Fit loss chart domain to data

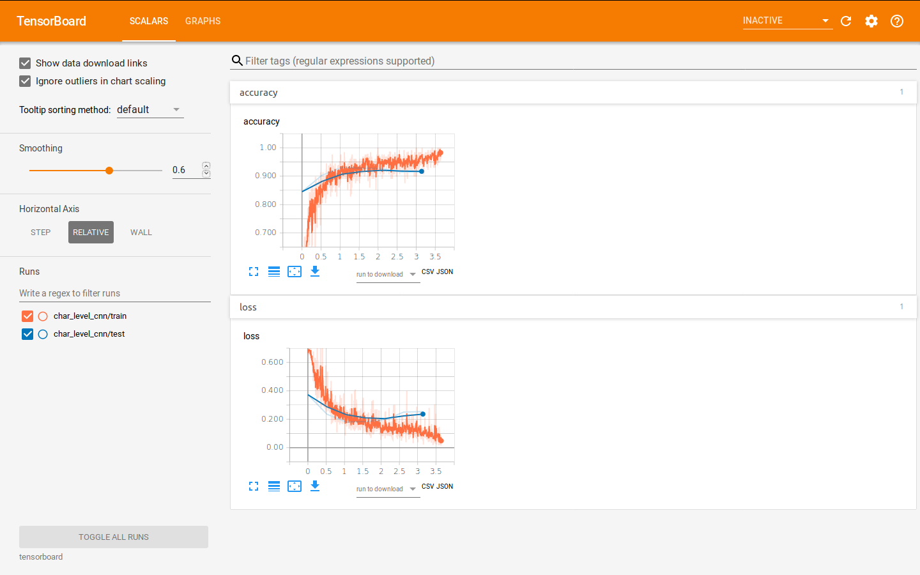(295, 486)
